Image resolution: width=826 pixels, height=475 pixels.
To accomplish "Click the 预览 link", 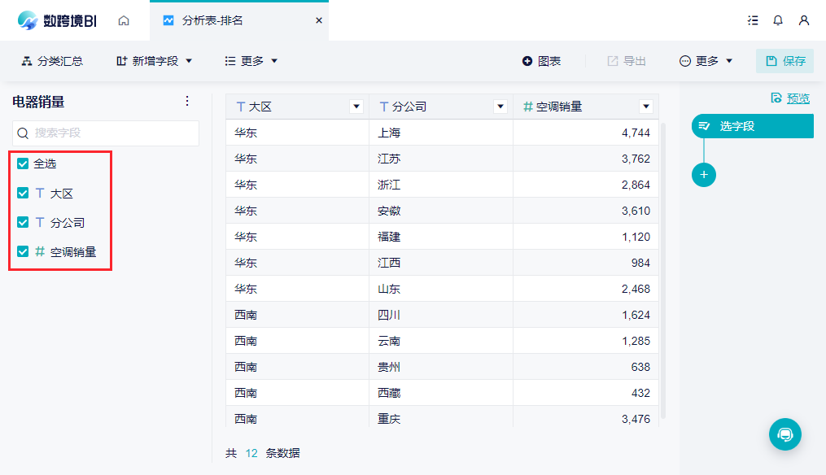I will click(798, 98).
